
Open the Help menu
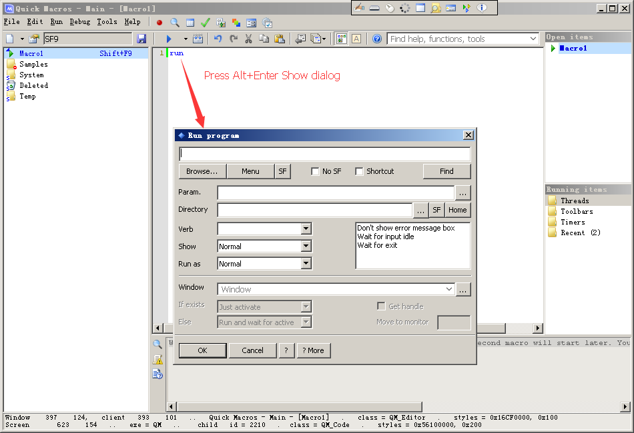click(132, 22)
